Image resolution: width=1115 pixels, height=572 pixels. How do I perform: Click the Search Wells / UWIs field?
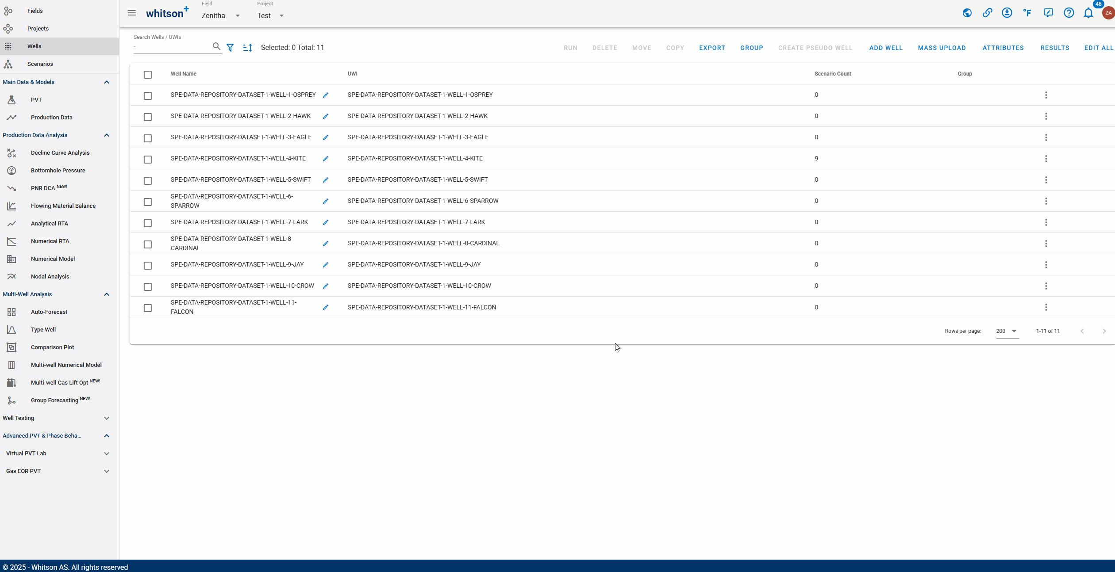tap(172, 47)
